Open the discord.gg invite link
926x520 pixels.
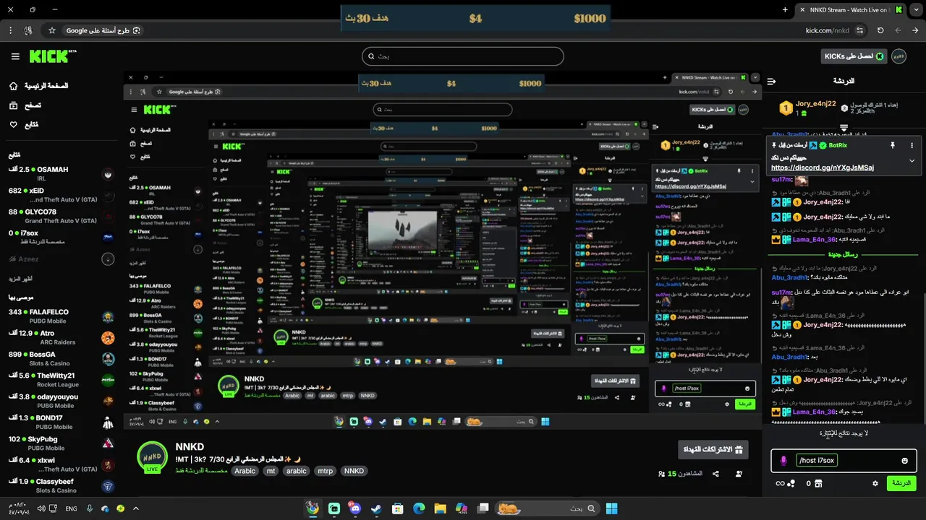click(823, 168)
